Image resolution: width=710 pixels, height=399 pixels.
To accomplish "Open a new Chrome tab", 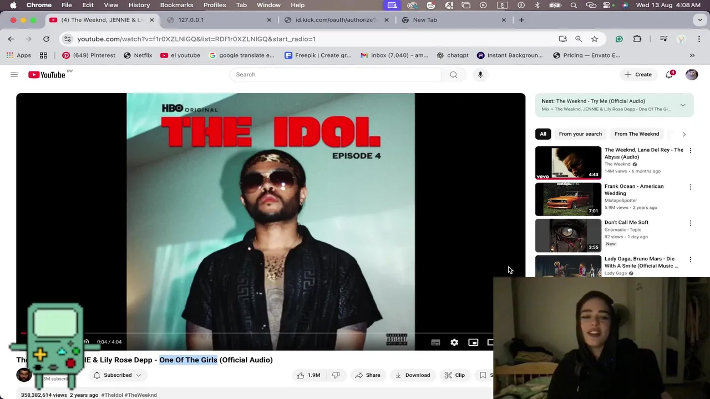I will [521, 20].
